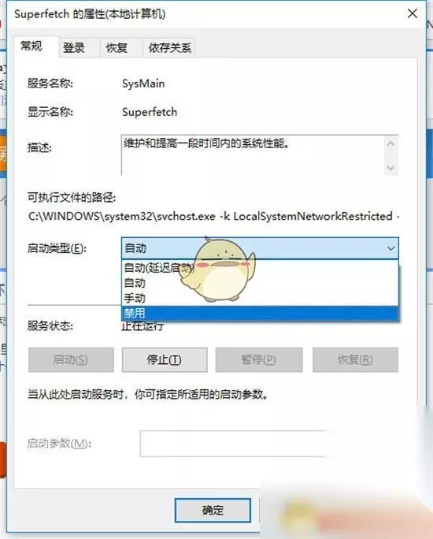433x539 pixels.
Task: Click the 恢复(R) service button
Action: point(355,360)
